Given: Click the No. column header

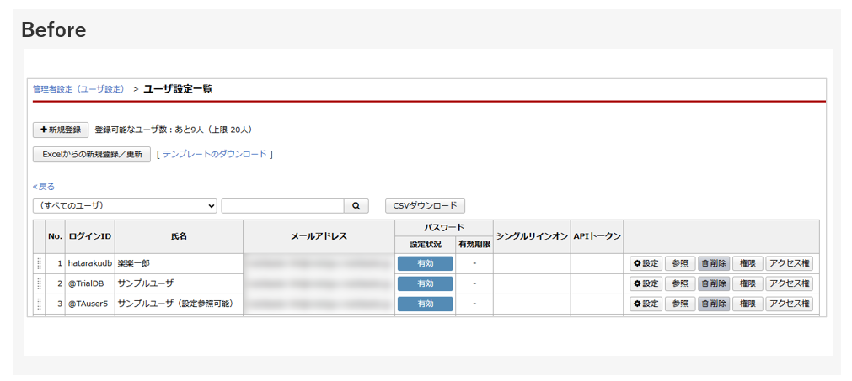Looking at the screenshot, I should (56, 236).
